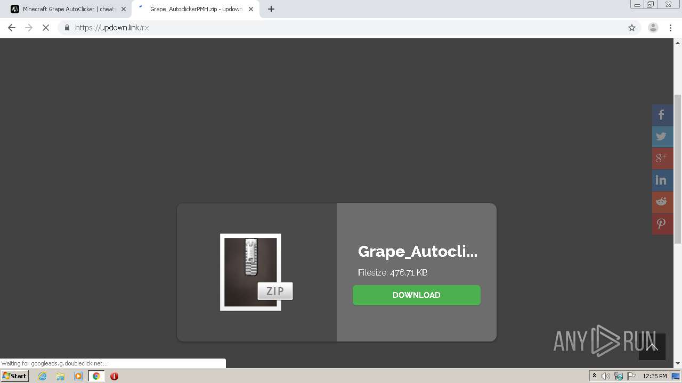Close the Minecraft Grape AutoClicker tab

click(124, 9)
